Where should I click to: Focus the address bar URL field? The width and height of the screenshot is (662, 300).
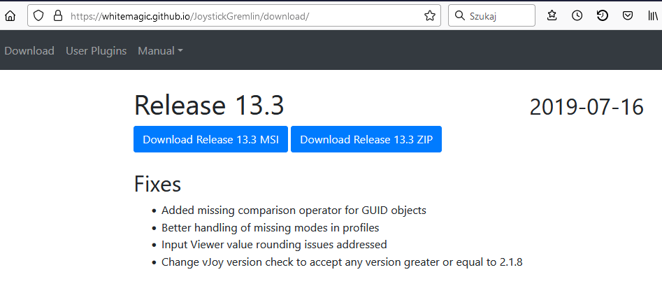coord(245,16)
